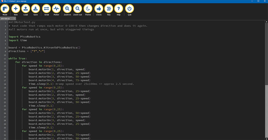
Task: Toggle the Theme moon button
Action: click(x=88, y=9)
